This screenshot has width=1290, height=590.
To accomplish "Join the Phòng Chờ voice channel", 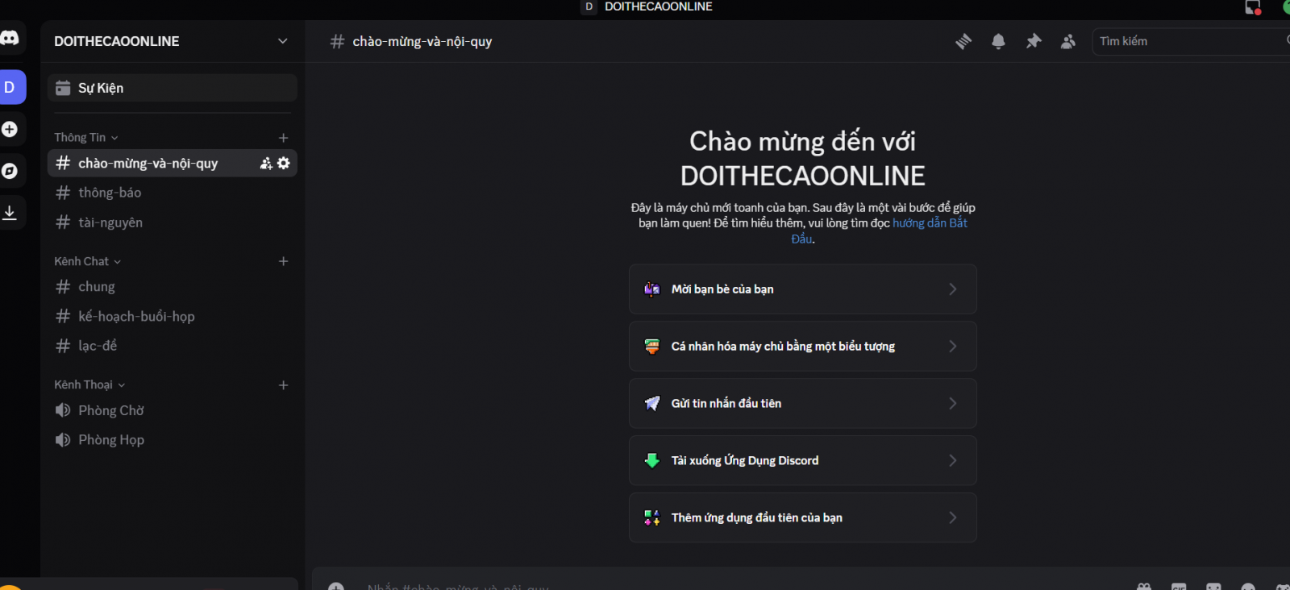I will click(172, 410).
